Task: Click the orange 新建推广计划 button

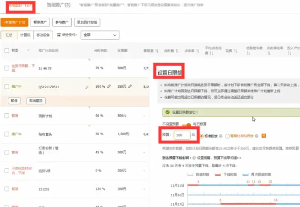Action: tap(15, 22)
